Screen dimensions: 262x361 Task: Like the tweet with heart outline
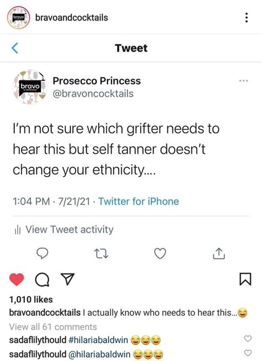[160, 254]
